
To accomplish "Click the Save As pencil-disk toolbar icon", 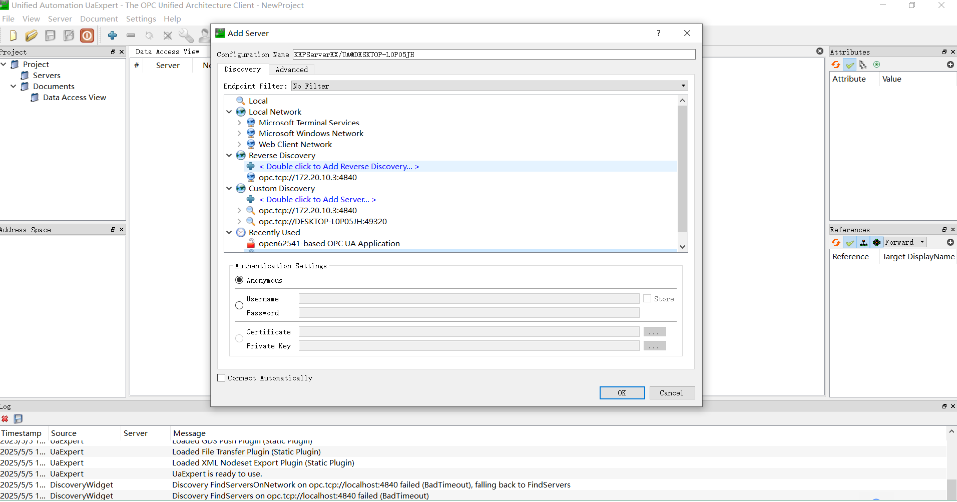I will click(x=69, y=36).
